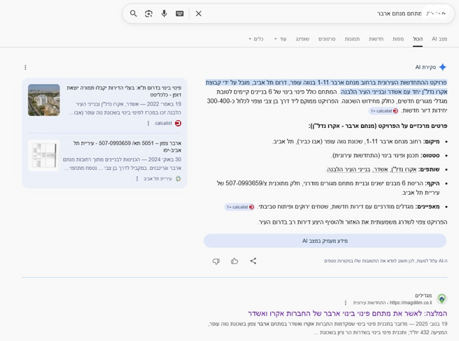Open the on-screen keyboard icon
Image resolution: width=459 pixels, height=341 pixels.
[x=179, y=13]
